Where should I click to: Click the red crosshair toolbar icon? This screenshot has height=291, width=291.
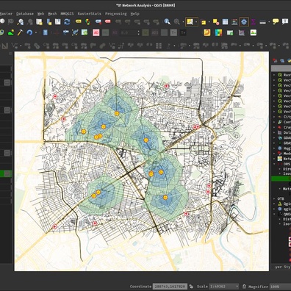click(x=57, y=32)
